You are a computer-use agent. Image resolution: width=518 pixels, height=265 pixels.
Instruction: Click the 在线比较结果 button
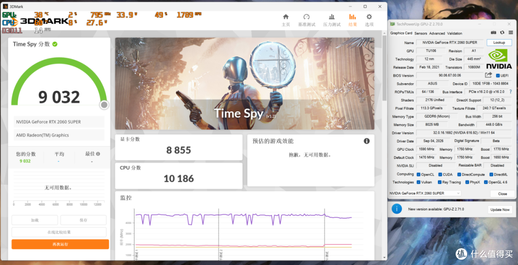point(59,232)
